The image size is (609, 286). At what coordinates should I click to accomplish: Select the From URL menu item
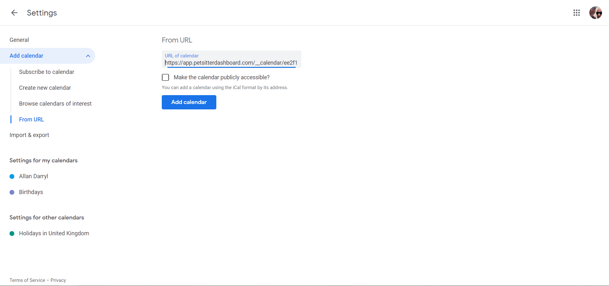pyautogui.click(x=31, y=120)
